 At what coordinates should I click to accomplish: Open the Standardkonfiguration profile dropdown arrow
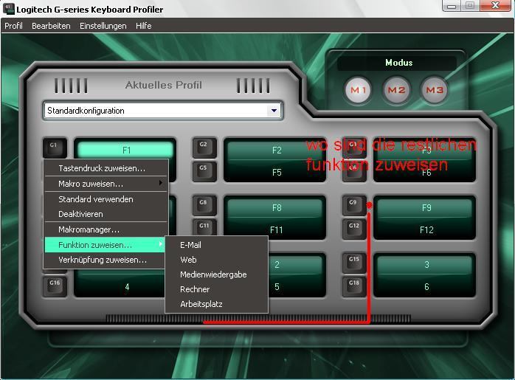click(274, 111)
